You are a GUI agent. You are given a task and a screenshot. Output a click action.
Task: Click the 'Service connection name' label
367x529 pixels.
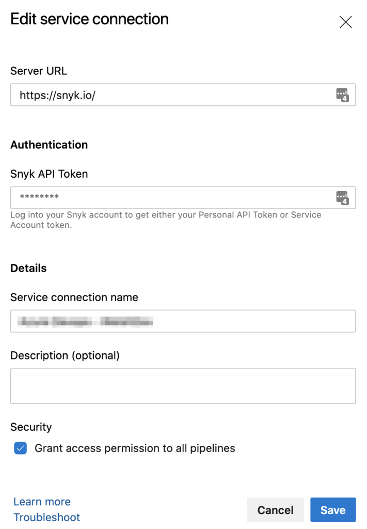(74, 298)
